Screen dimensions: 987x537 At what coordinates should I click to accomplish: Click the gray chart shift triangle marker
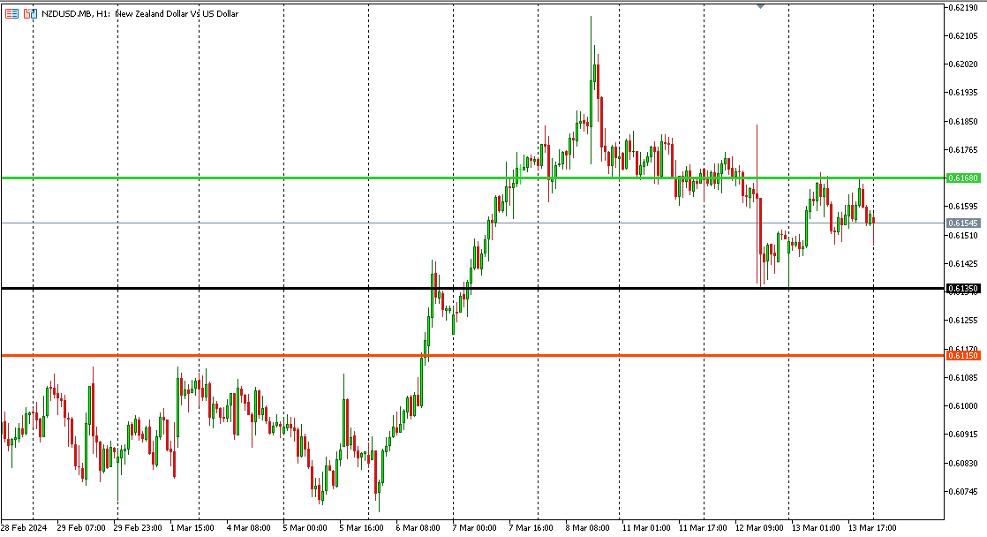click(760, 5)
